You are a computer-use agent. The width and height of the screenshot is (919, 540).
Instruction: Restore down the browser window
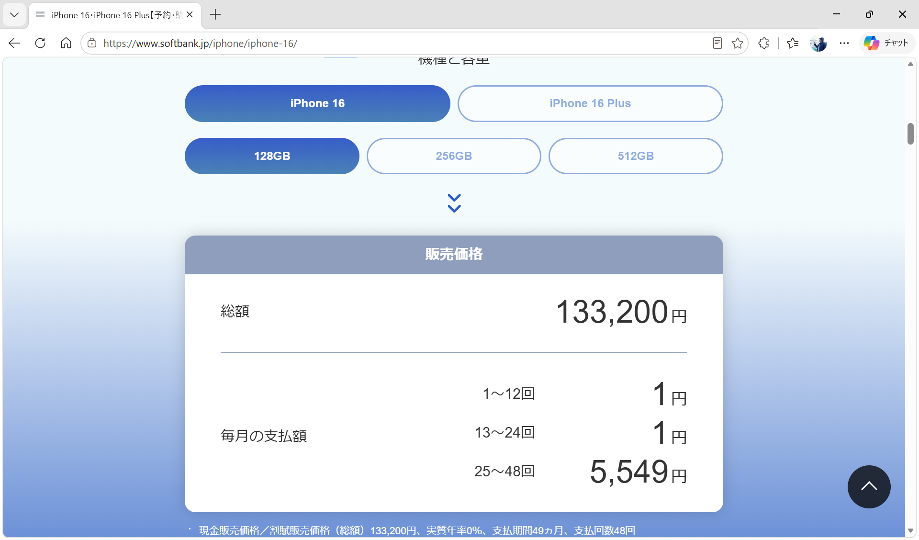[x=869, y=14]
